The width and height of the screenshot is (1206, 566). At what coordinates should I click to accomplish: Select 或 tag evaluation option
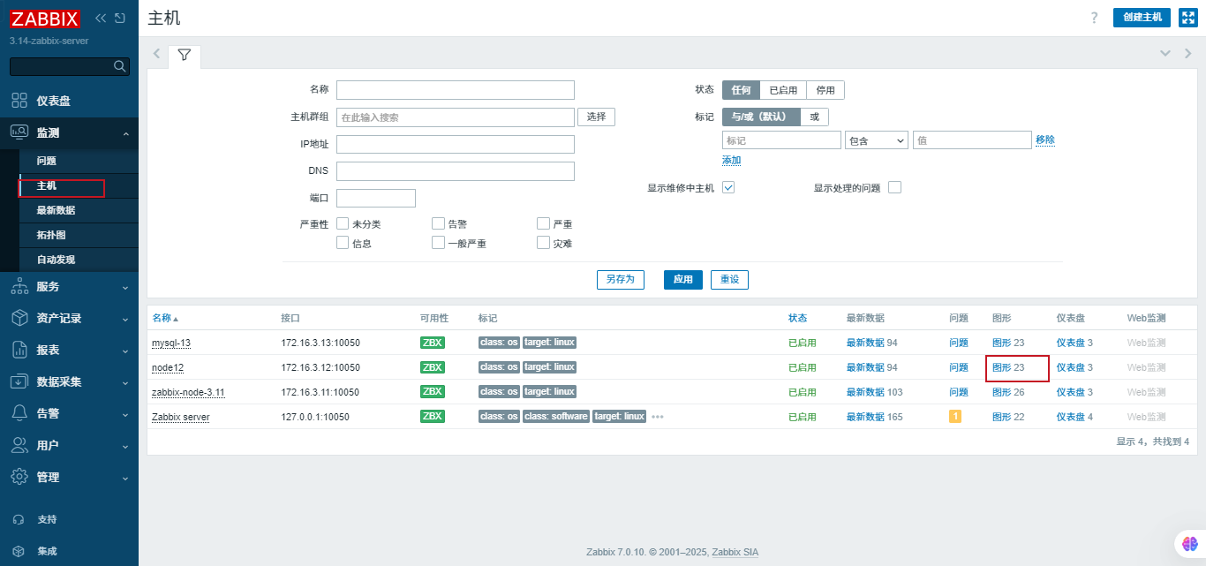pos(814,117)
